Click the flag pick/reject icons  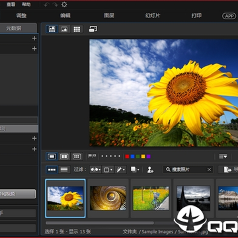tap(92, 156)
